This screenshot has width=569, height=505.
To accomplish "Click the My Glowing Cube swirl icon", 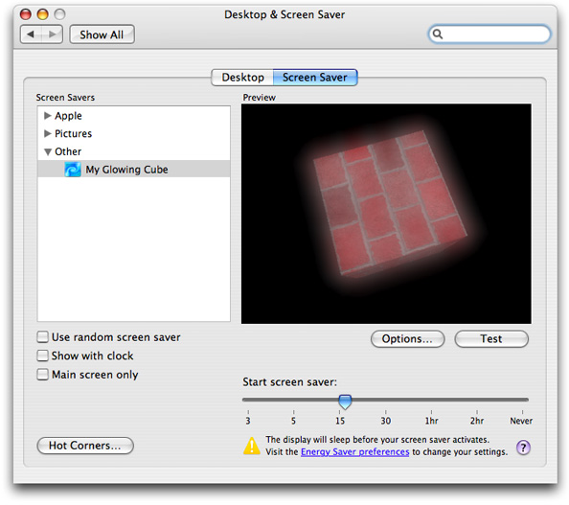I will [73, 170].
